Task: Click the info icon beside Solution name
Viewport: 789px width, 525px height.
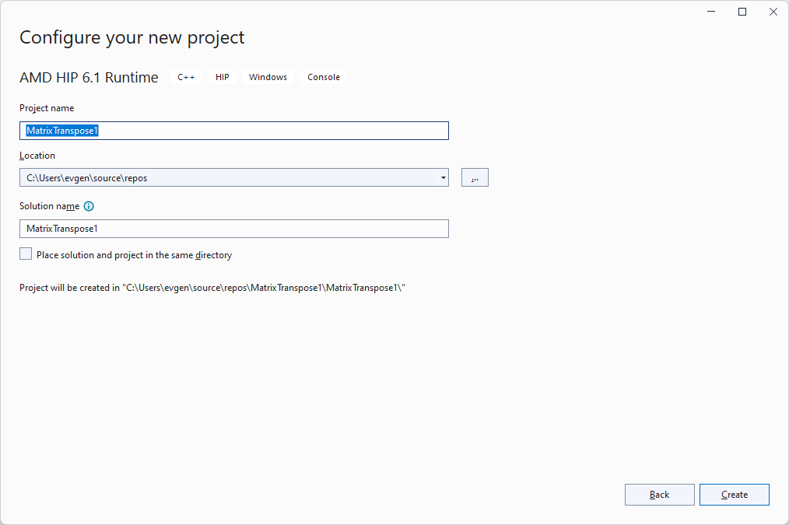Action: (89, 206)
